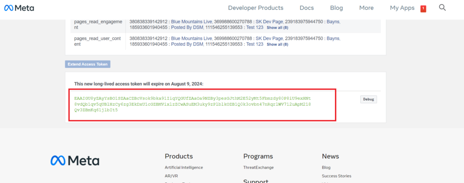The width and height of the screenshot is (464, 183).
Task: Open Test 123 in pages_read_user_content row
Action: 255,44
